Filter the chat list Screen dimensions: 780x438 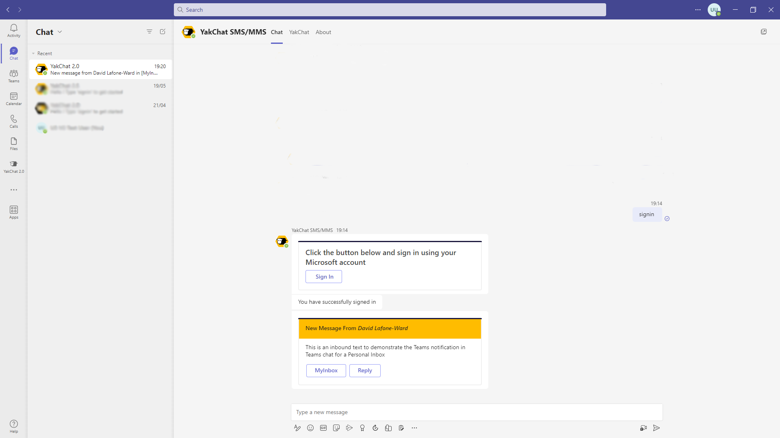coord(149,32)
